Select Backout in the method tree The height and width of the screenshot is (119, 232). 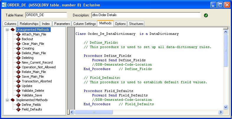(27, 39)
